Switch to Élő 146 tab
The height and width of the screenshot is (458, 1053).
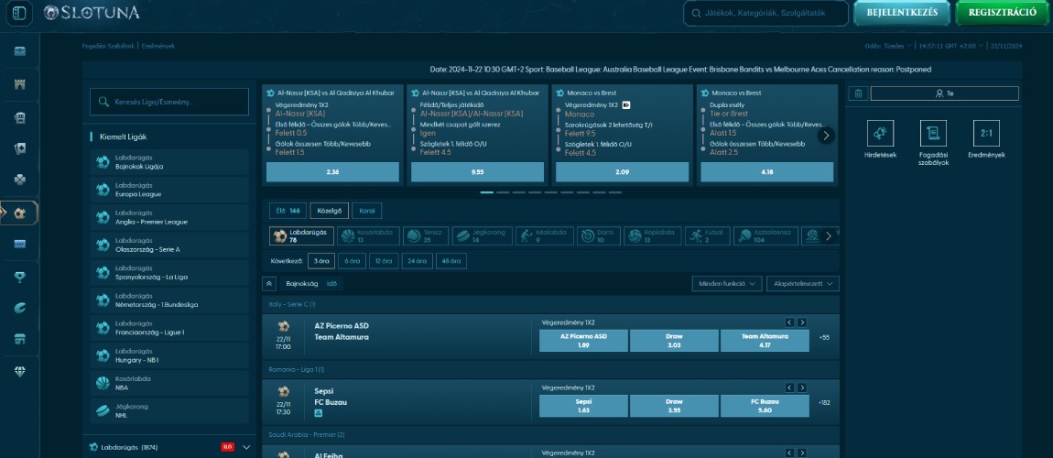pos(288,211)
